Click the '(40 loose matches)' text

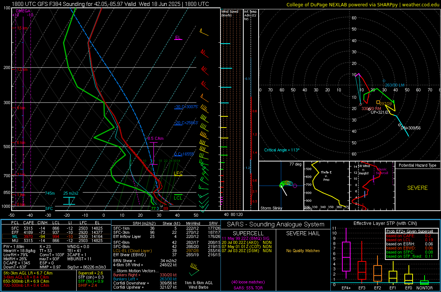248,282
